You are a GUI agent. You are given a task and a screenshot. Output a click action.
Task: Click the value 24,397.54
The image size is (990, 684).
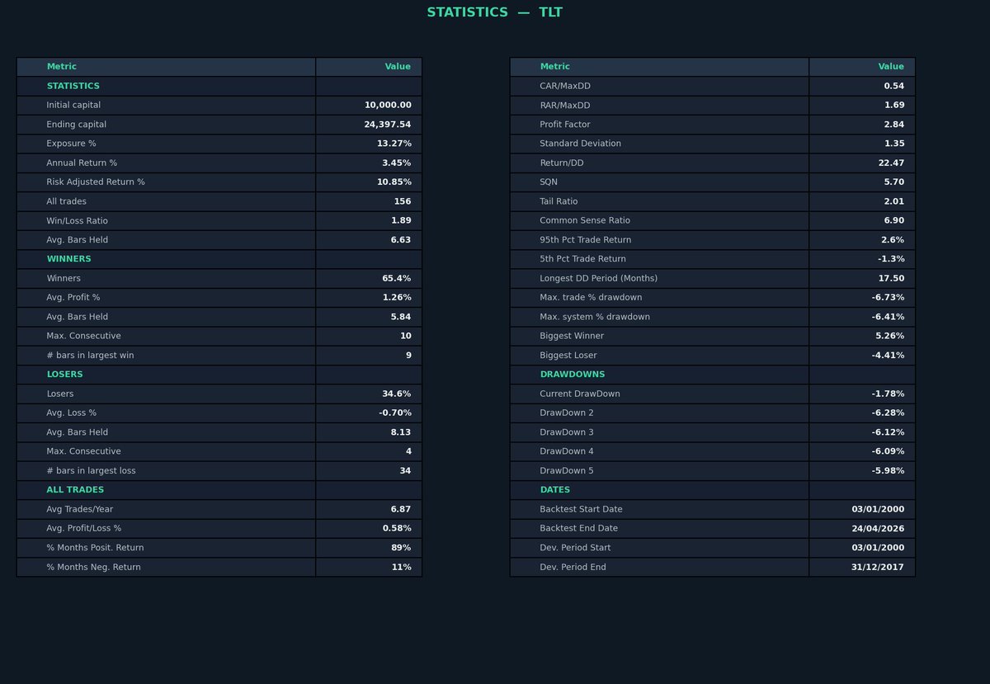[388, 125]
